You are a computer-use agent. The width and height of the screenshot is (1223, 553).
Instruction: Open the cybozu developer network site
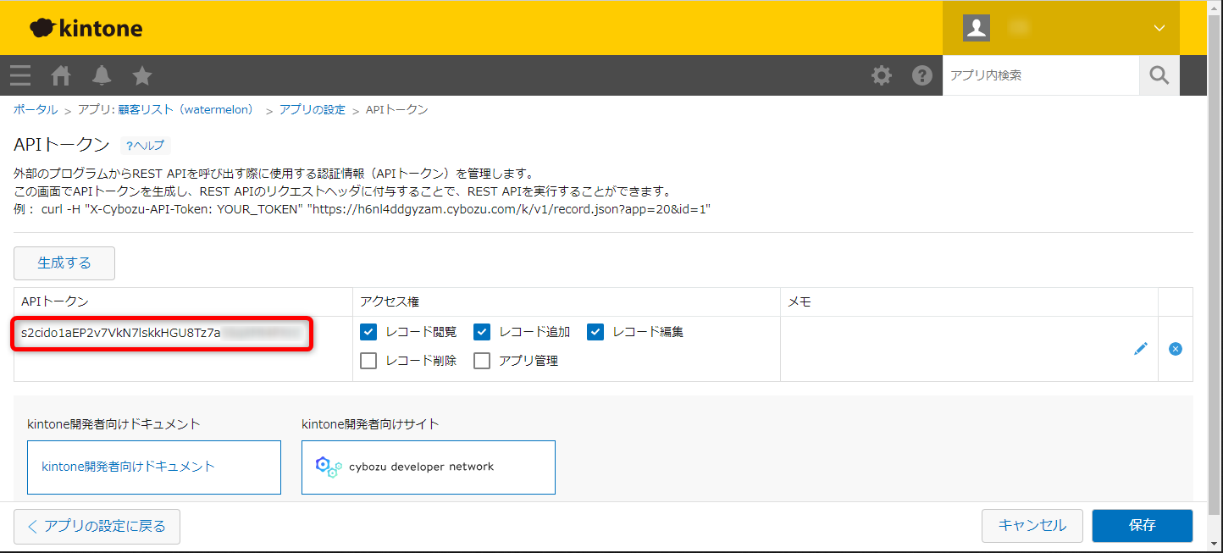point(428,467)
